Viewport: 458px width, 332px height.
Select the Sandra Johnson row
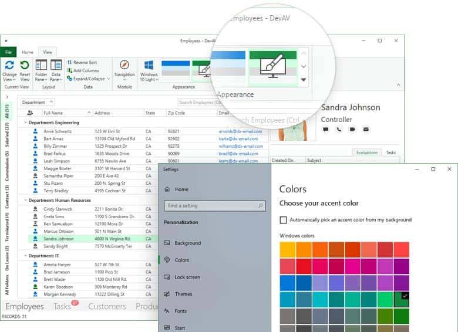(93, 239)
